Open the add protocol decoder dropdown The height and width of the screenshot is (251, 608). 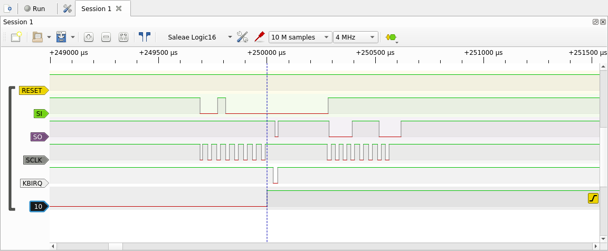[391, 37]
